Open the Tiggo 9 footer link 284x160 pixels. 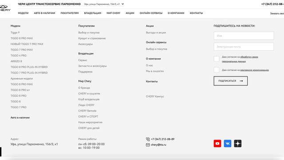[15, 32]
